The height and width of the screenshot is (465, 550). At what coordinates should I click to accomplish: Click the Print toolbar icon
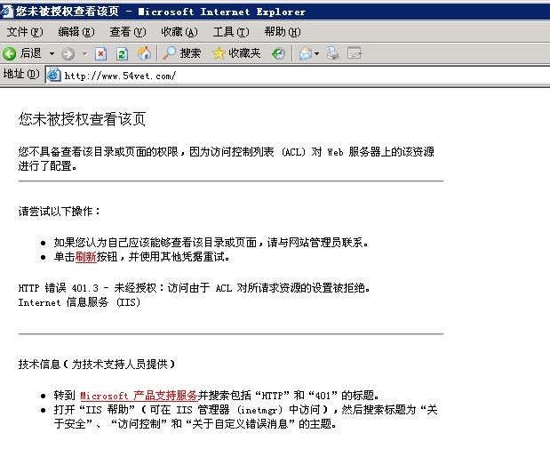(332, 53)
